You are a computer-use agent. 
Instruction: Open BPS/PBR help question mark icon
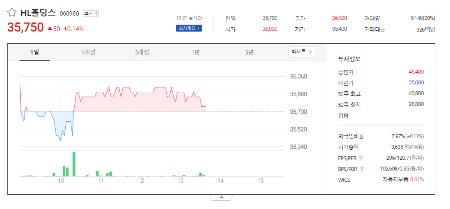click(x=362, y=169)
